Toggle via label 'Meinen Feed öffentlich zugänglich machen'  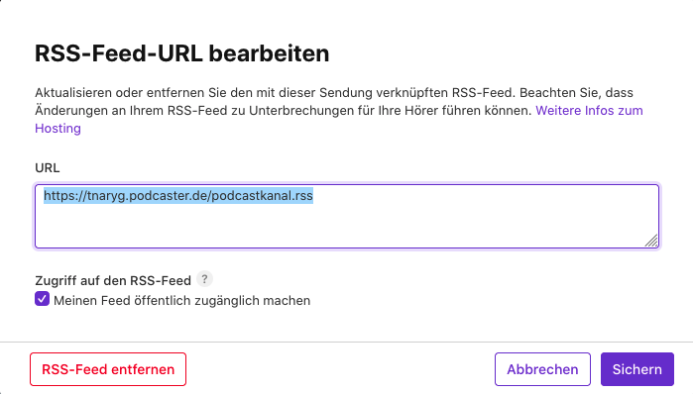click(181, 301)
